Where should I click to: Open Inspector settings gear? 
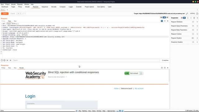pyautogui.click(x=194, y=18)
